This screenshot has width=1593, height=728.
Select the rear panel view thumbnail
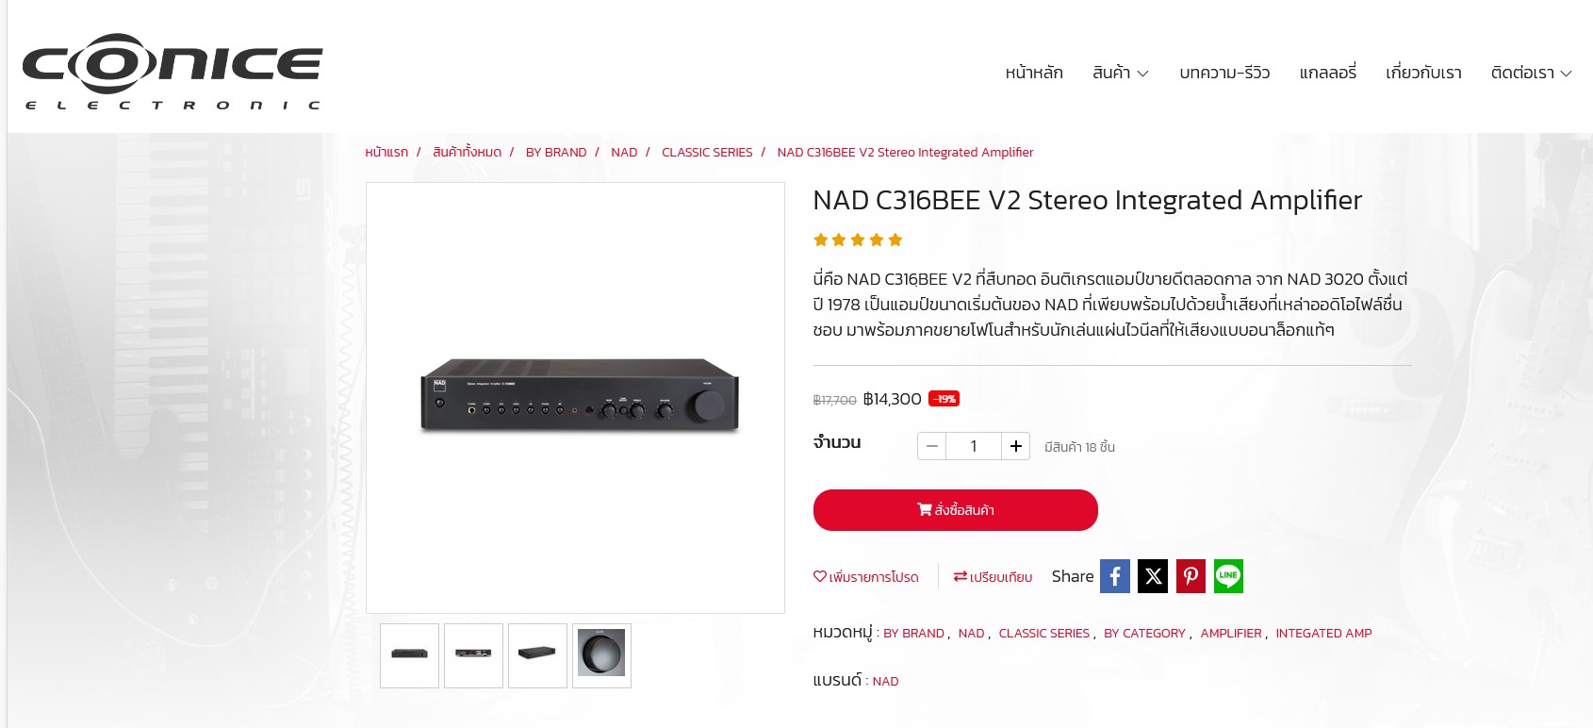pyautogui.click(x=473, y=655)
